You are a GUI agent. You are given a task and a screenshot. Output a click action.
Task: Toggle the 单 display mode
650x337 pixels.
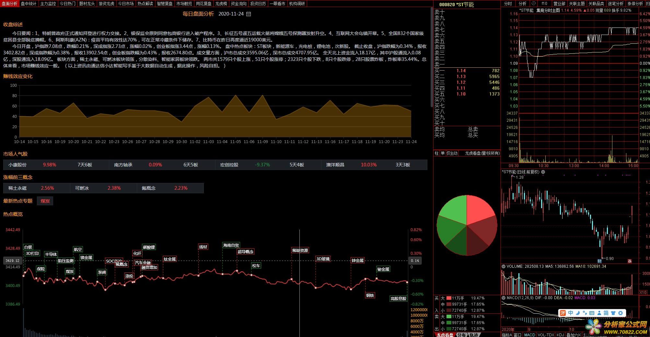point(443,153)
